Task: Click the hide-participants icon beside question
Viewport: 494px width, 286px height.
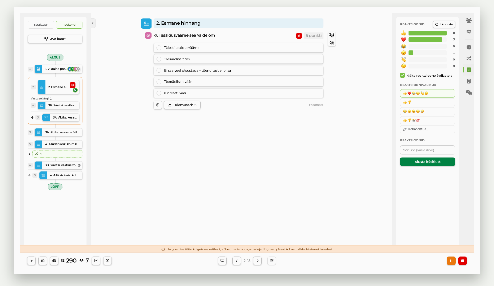Action: (332, 35)
